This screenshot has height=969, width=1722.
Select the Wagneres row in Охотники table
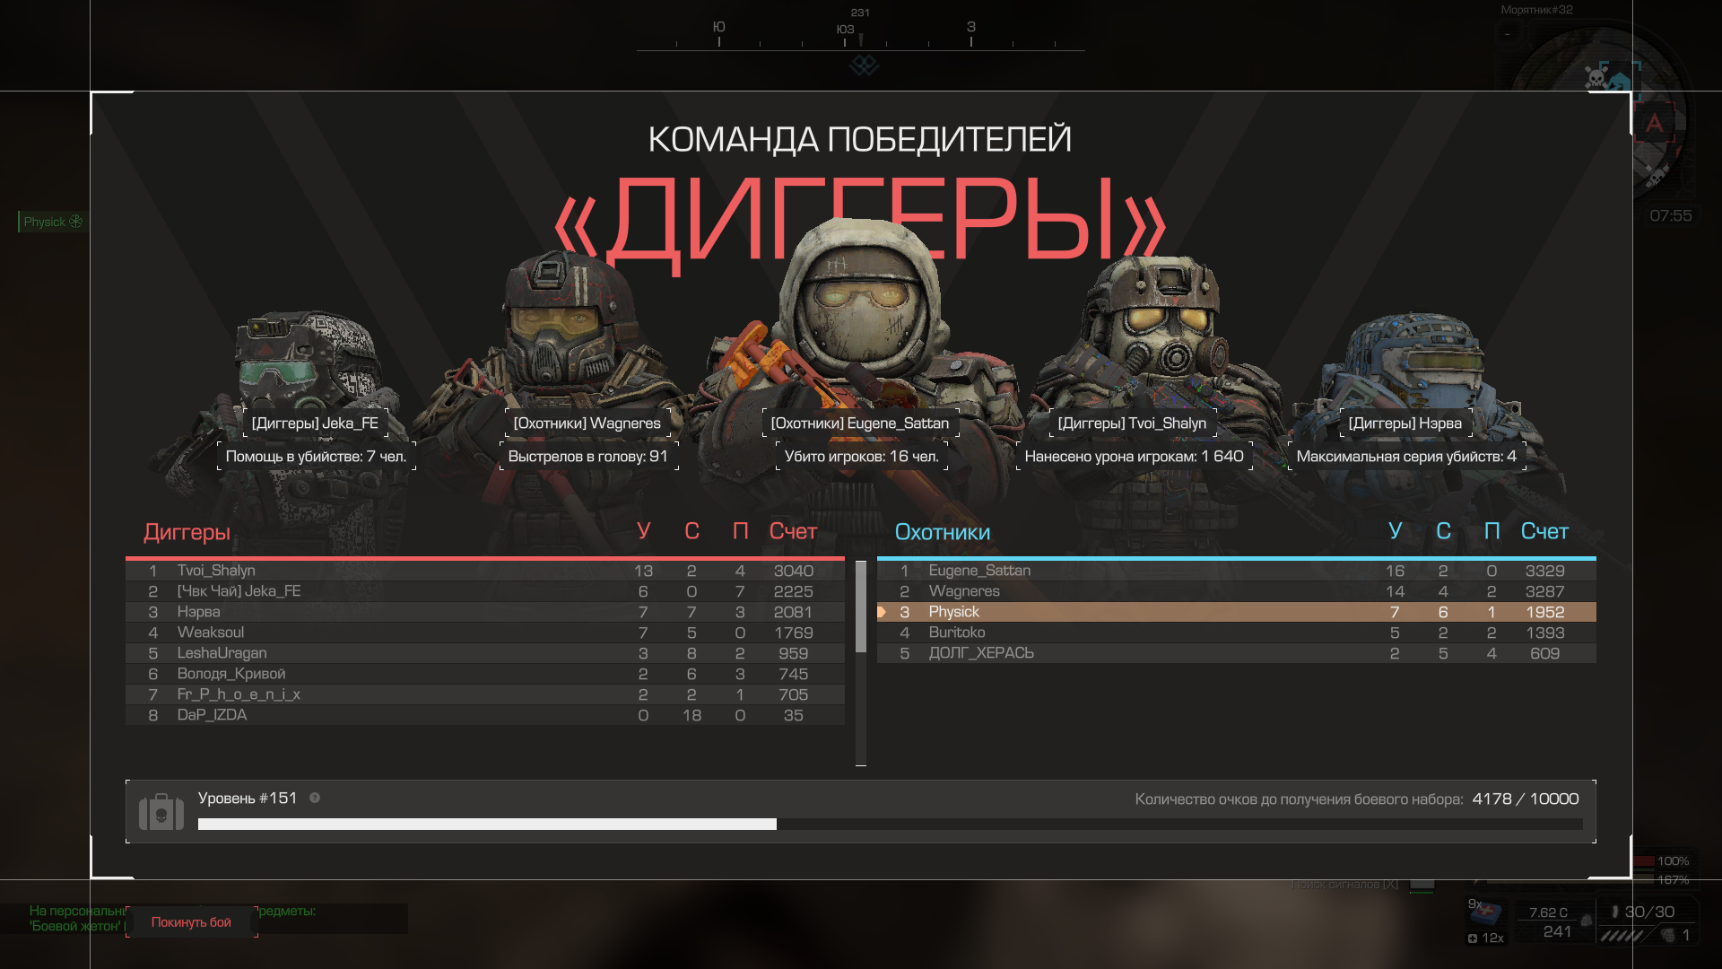(x=1237, y=591)
